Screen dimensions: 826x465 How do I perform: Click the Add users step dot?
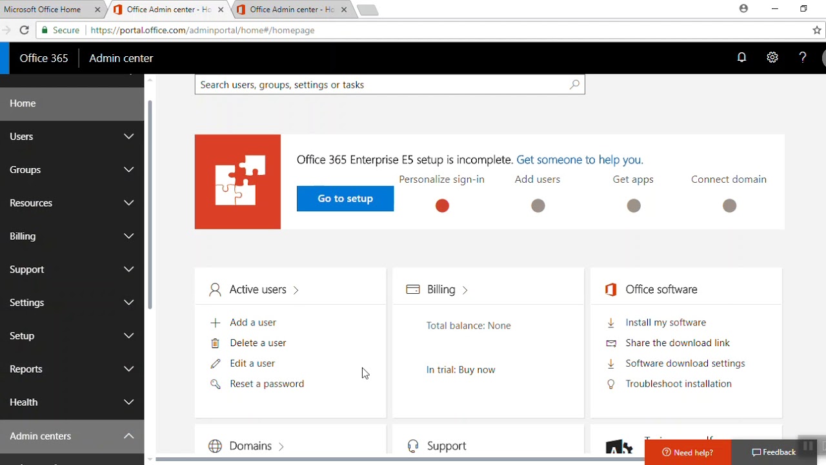(x=538, y=205)
